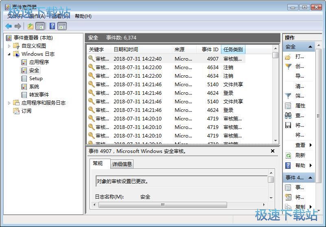
Task: Open log 属性 action icon
Action: 288,106
